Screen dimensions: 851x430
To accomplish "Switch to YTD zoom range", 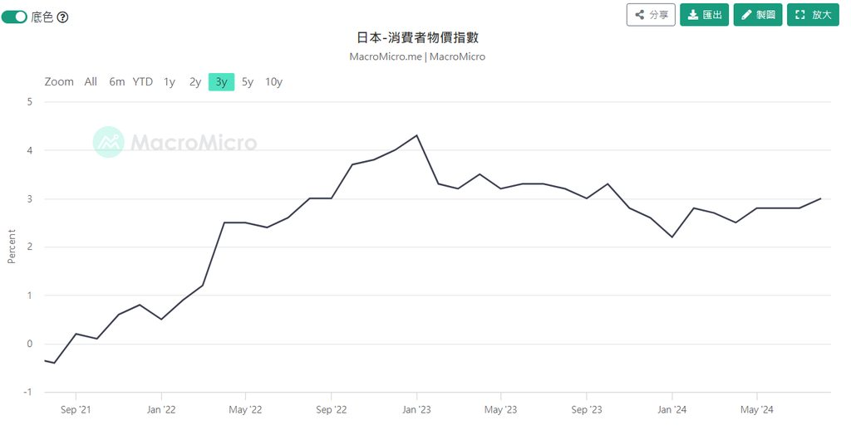I will (x=143, y=81).
